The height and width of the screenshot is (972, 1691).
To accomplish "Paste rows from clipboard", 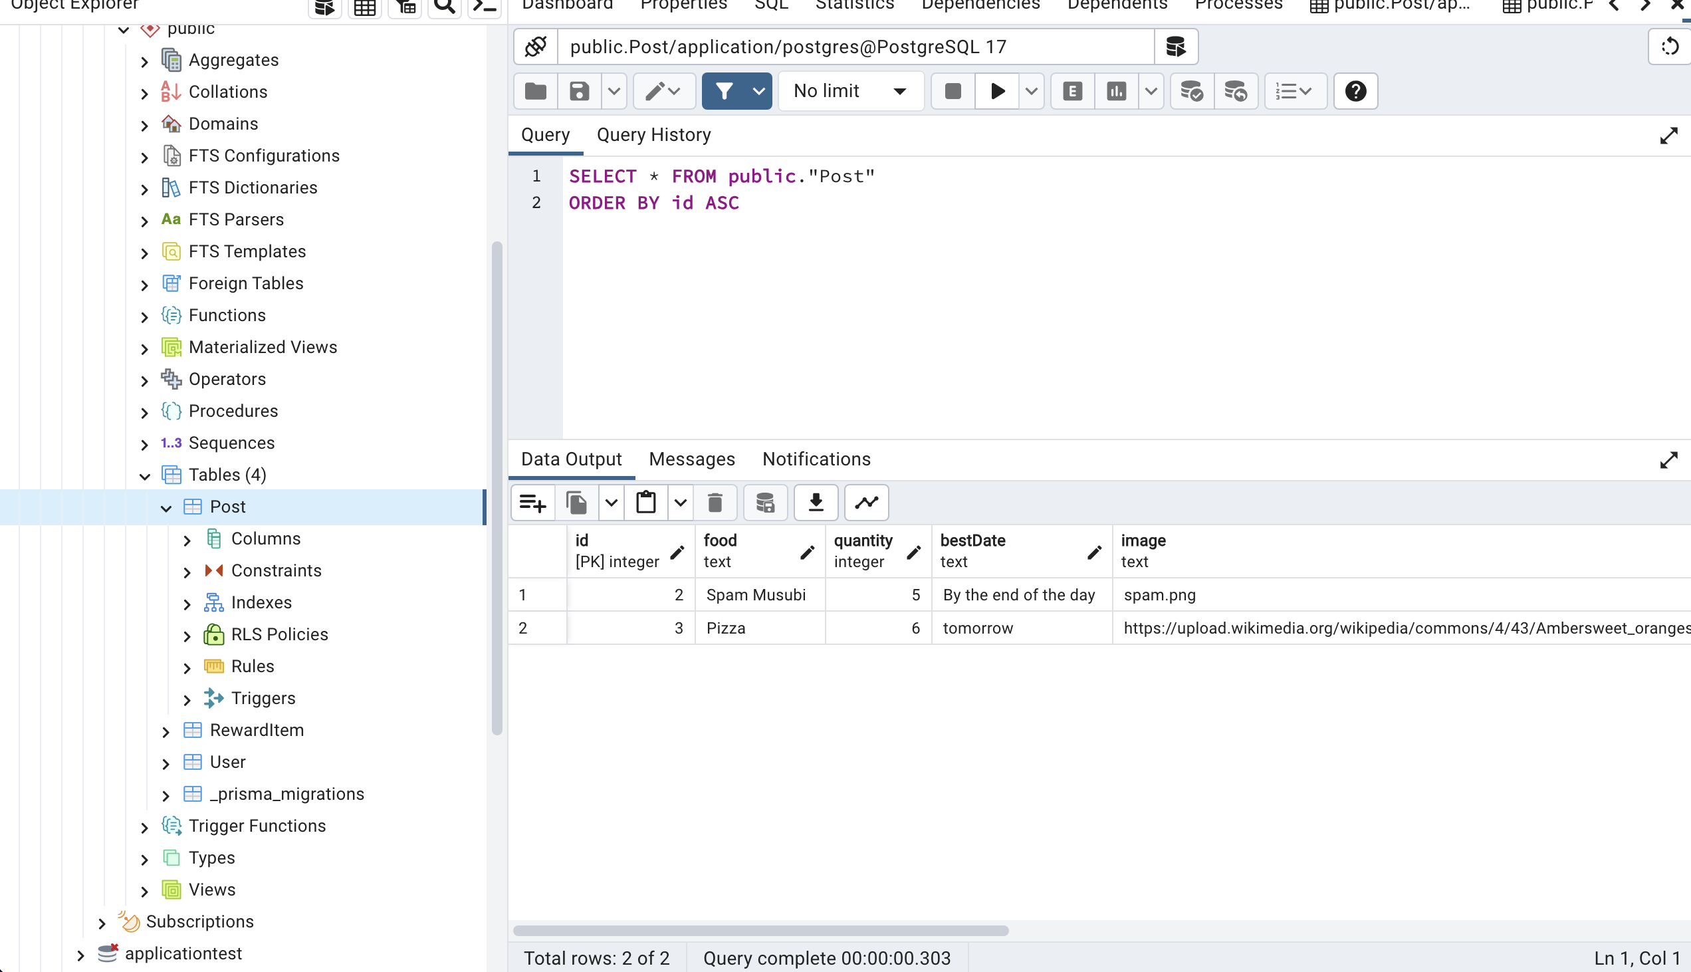I will (646, 502).
